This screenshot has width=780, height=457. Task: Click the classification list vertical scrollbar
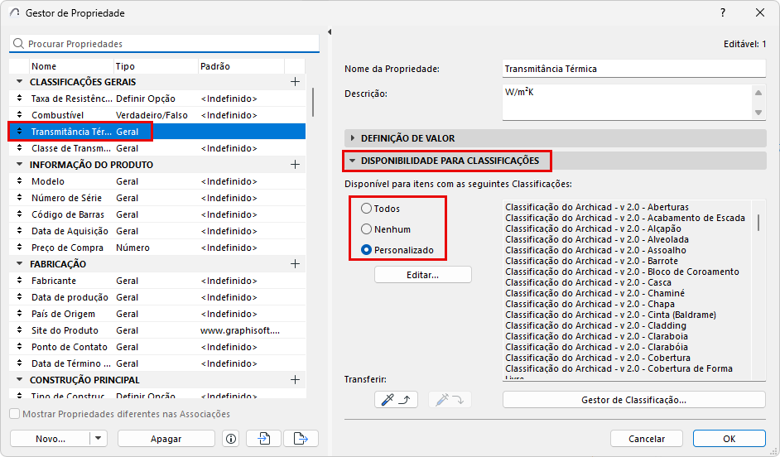click(758, 222)
